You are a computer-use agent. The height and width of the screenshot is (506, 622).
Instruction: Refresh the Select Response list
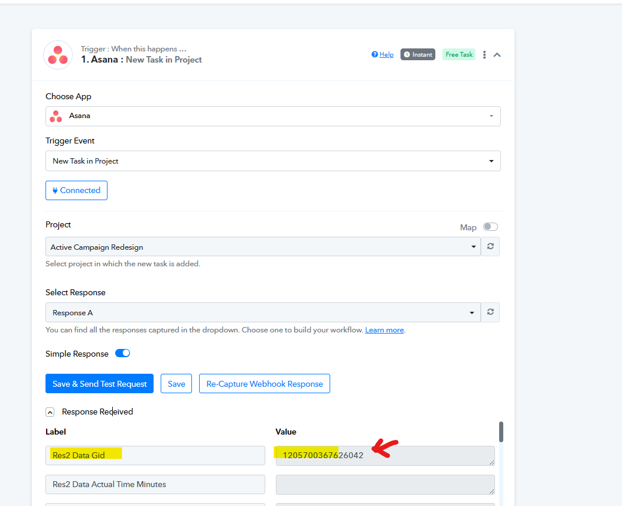pyautogui.click(x=490, y=312)
